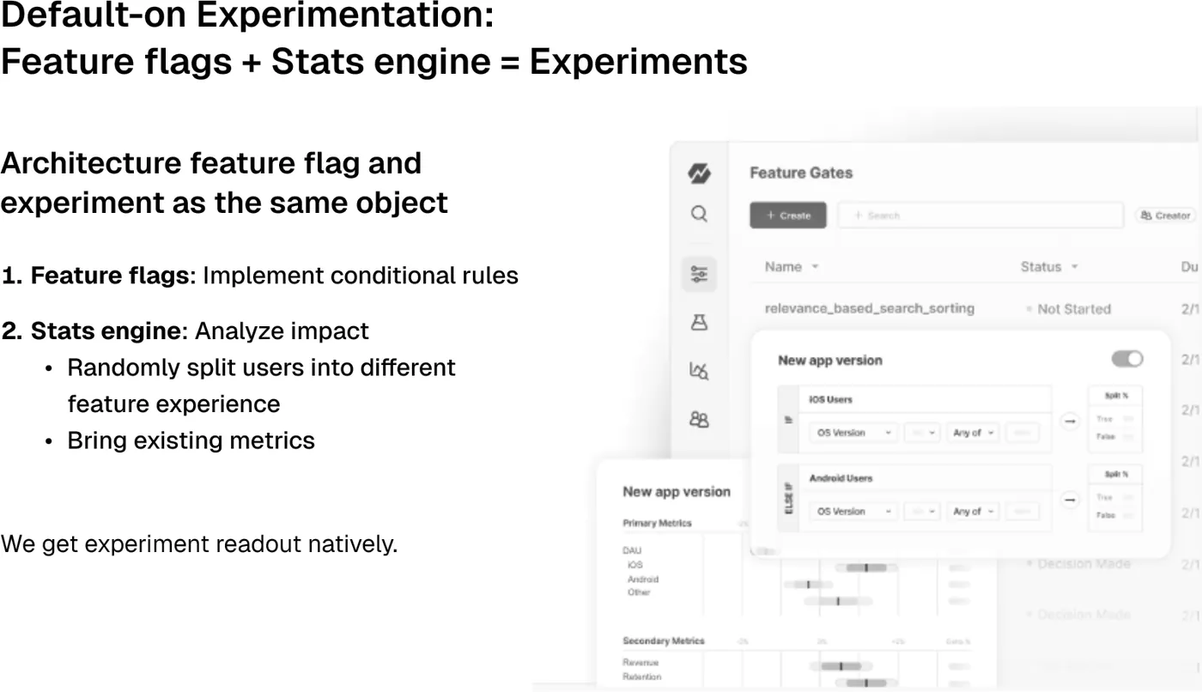Open Any of dropdown under iOS Users

(x=974, y=433)
